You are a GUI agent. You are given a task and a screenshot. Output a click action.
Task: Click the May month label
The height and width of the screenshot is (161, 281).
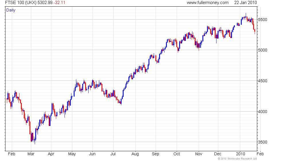click(x=72, y=154)
